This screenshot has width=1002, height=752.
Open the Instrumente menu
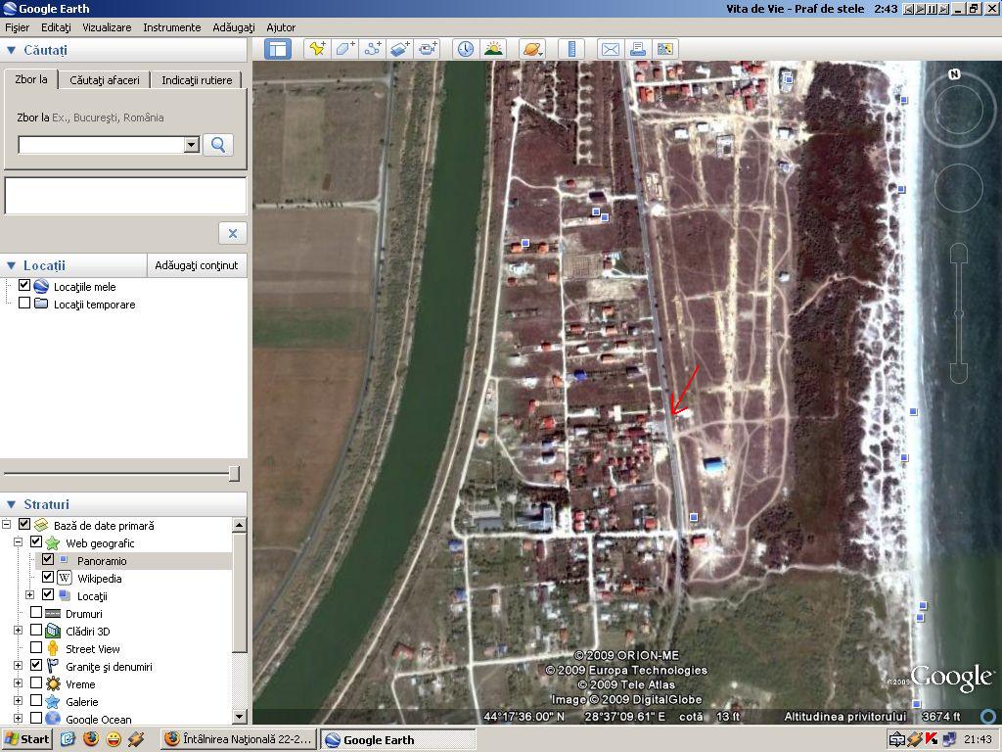coord(171,27)
